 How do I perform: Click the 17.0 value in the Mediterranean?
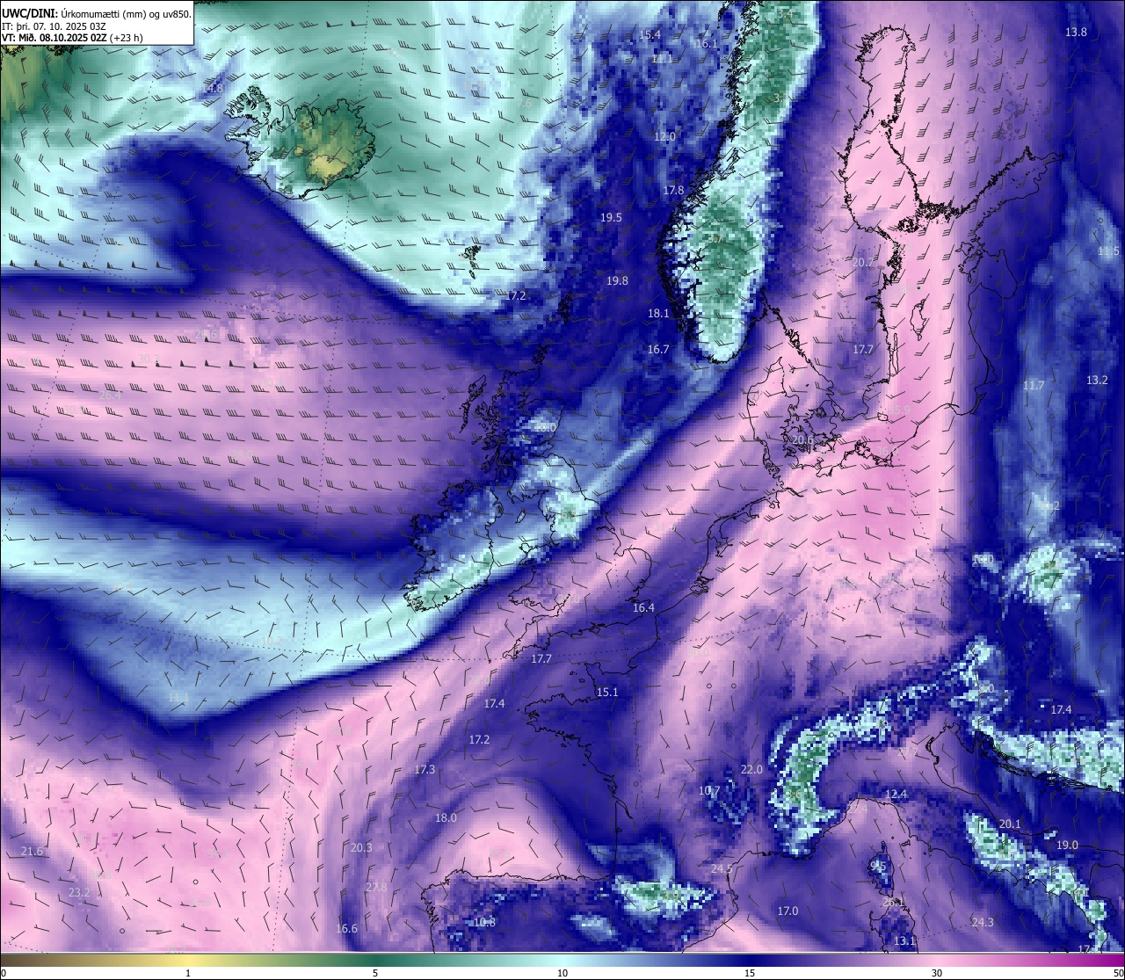pos(787,911)
